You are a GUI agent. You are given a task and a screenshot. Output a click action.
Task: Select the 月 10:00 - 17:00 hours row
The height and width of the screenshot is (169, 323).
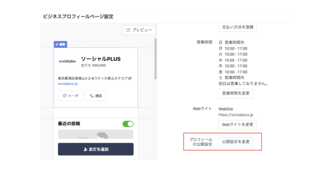233,48
